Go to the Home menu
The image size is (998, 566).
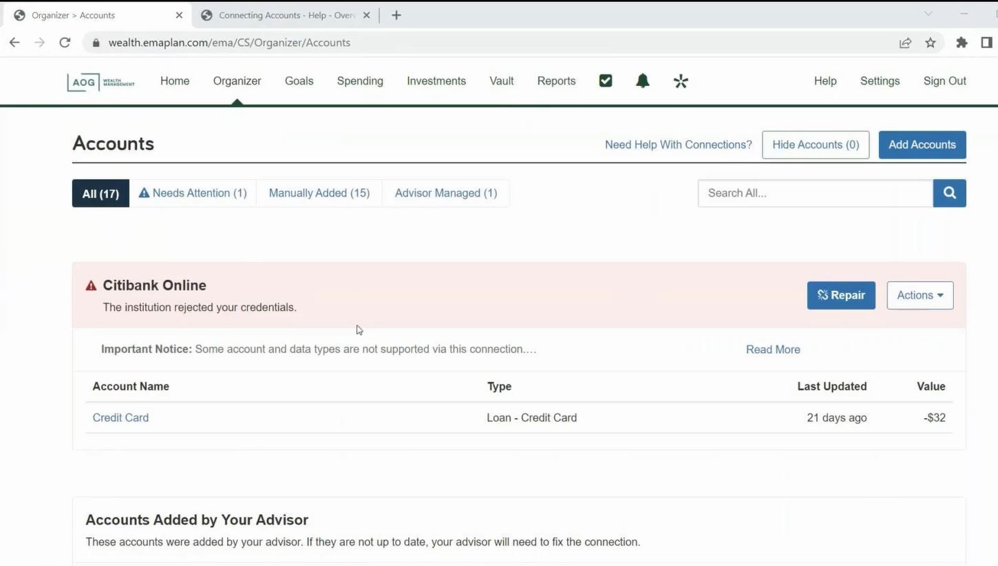175,80
